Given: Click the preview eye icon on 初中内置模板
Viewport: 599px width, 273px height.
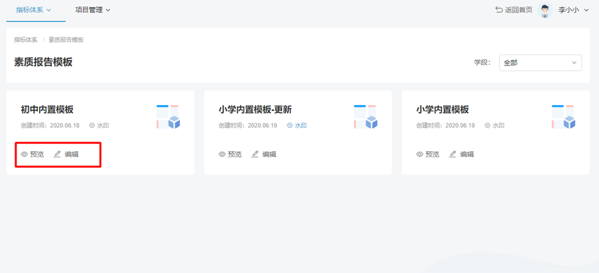Looking at the screenshot, I should [25, 154].
